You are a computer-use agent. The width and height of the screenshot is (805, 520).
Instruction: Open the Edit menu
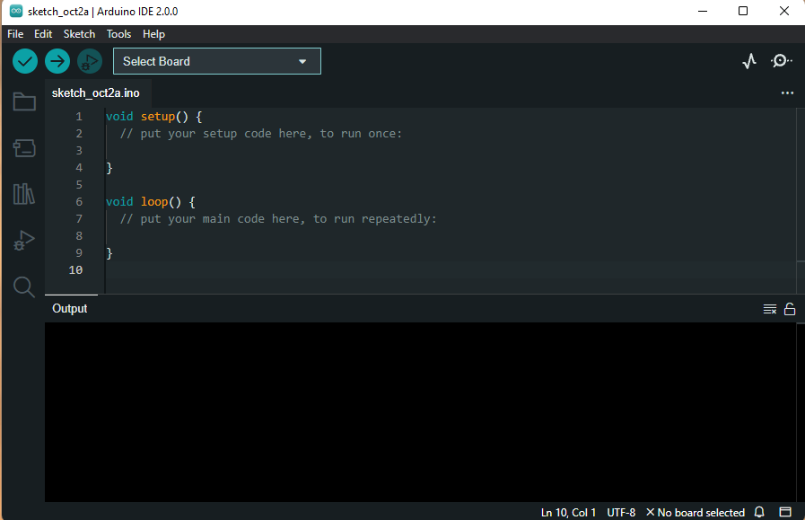[43, 34]
